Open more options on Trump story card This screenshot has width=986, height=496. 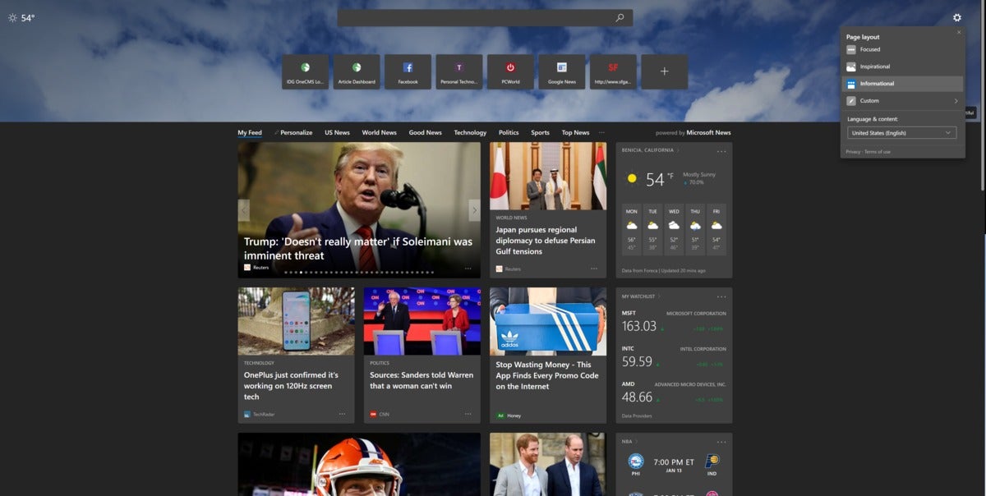click(468, 268)
